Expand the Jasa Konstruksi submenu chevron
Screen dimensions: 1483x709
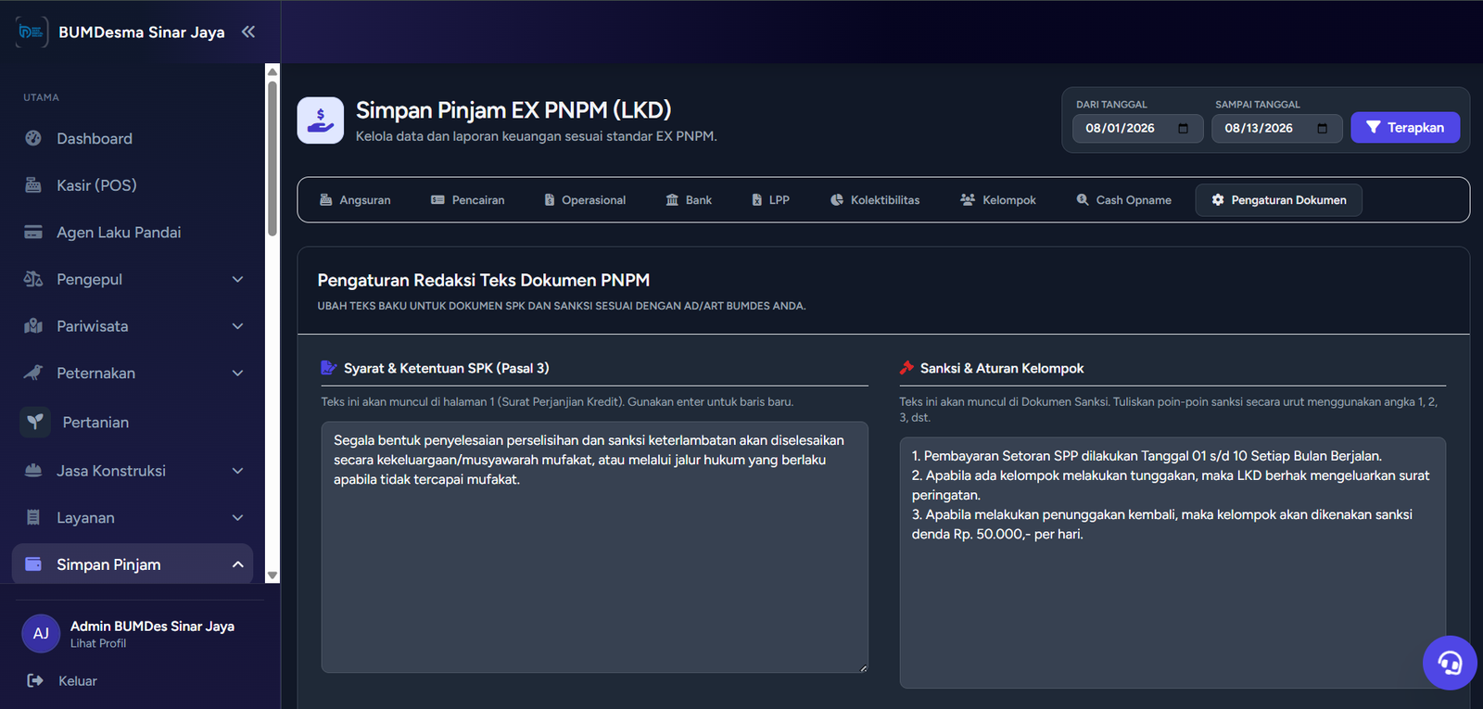pos(237,471)
